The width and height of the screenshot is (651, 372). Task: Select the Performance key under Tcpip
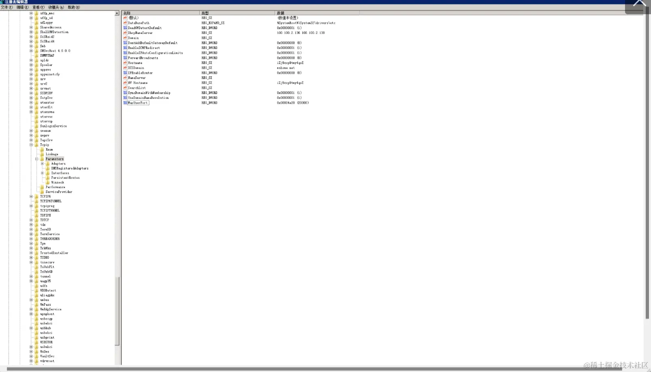[55, 187]
